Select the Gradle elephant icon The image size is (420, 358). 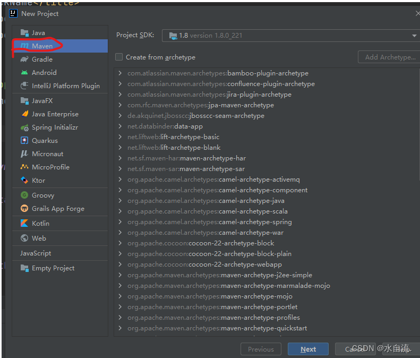pyautogui.click(x=24, y=59)
